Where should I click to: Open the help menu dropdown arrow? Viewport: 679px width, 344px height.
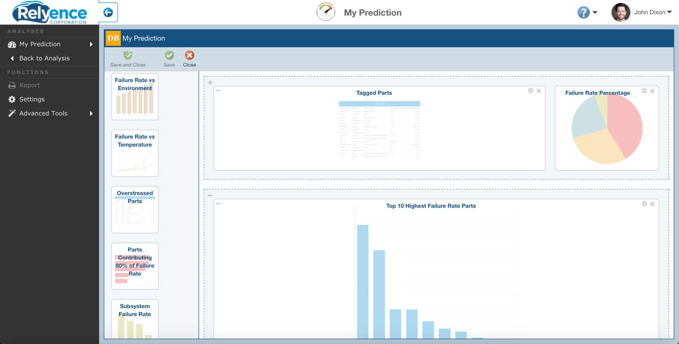594,13
